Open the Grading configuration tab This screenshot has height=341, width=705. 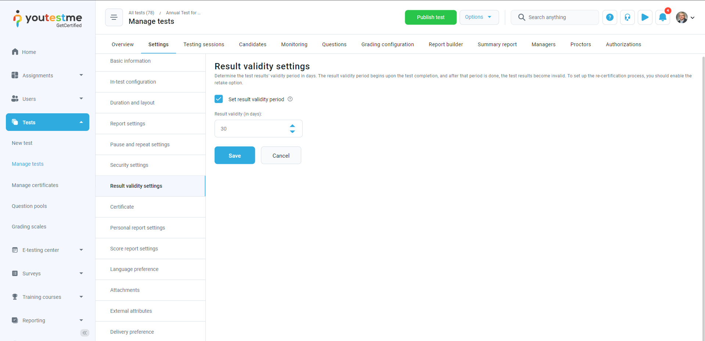click(387, 44)
